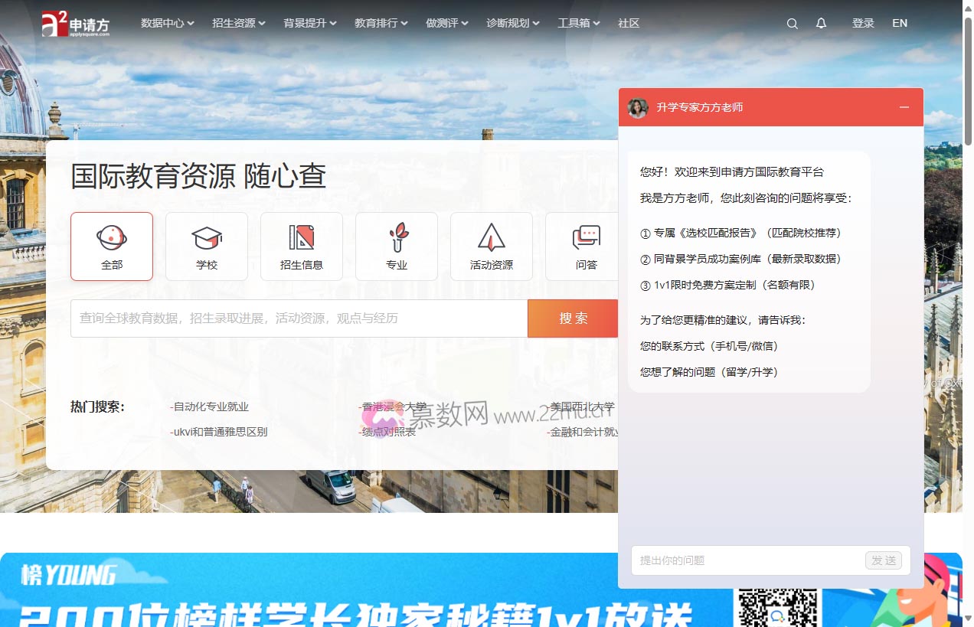Expand the 招生资源 dropdown menu

(x=238, y=24)
